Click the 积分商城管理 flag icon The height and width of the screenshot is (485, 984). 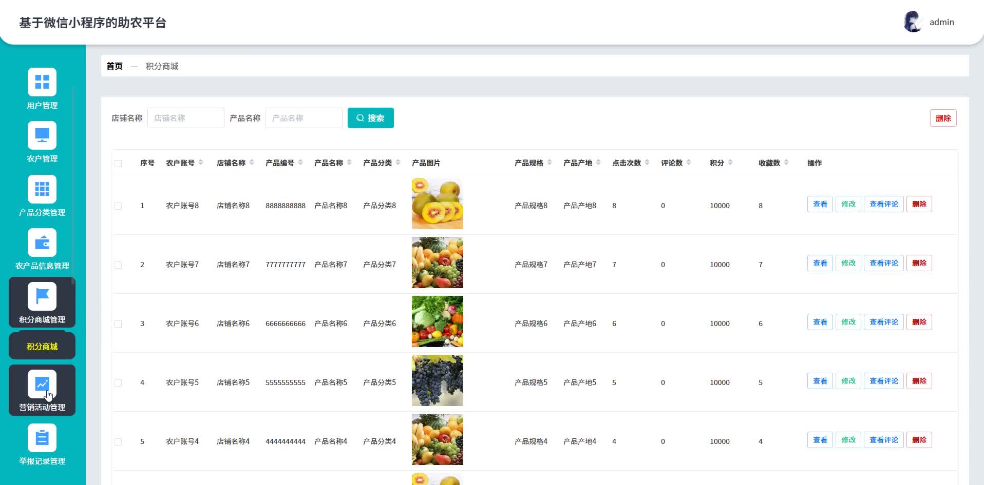click(x=42, y=296)
